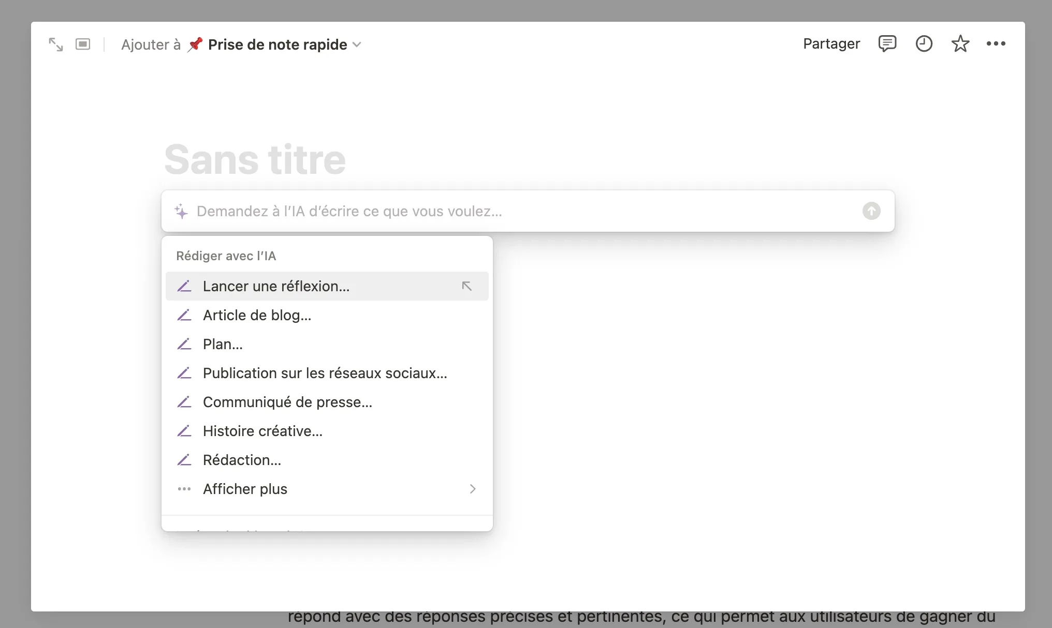This screenshot has height=628, width=1052.
Task: Open the three-dot page options menu
Action: (x=996, y=44)
